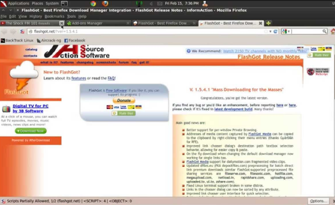Viewport: 335px width, 205px height.
Task: Click the NoScript badge in the sidebar
Action: pos(318,72)
